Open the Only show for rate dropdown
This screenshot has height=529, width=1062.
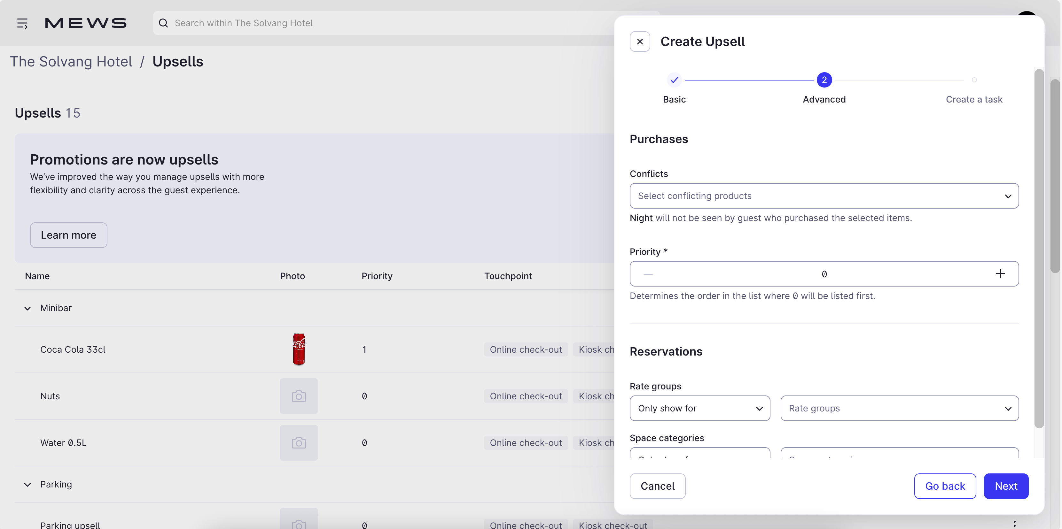point(699,408)
